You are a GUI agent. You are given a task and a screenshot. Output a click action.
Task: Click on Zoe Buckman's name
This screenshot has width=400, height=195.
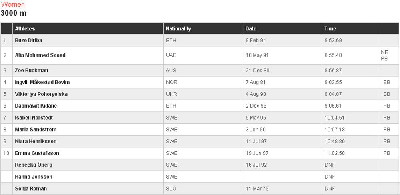coord(31,70)
